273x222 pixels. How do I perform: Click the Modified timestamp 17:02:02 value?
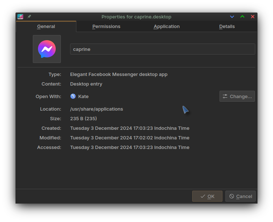click(130, 138)
